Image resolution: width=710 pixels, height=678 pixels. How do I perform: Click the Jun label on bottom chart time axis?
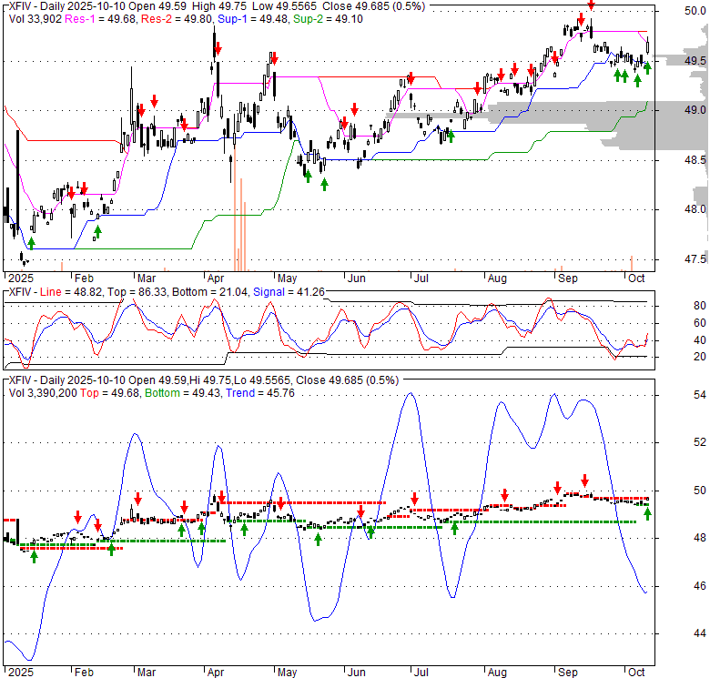356,673
